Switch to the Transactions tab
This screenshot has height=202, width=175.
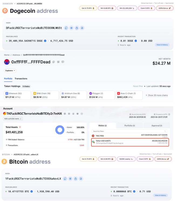click(21, 79)
